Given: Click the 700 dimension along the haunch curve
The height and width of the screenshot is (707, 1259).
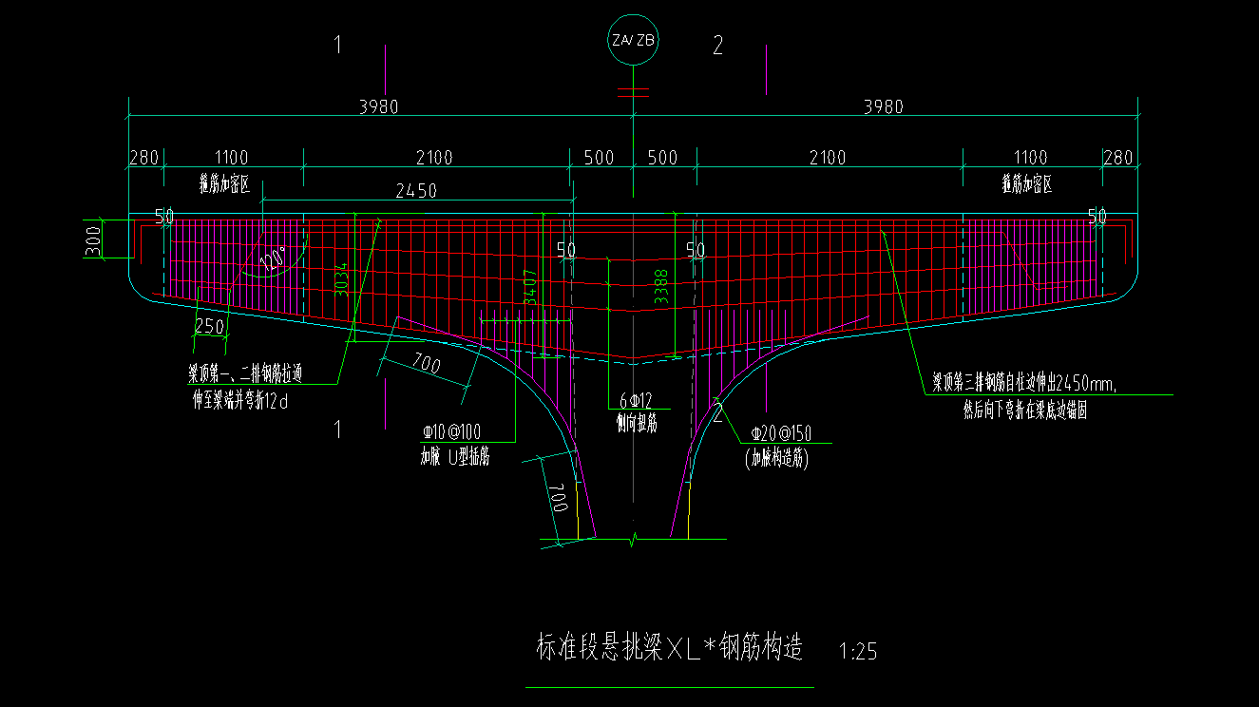Looking at the screenshot, I should click(x=427, y=363).
